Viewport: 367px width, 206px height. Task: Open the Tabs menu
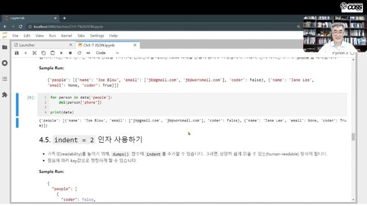81,35
